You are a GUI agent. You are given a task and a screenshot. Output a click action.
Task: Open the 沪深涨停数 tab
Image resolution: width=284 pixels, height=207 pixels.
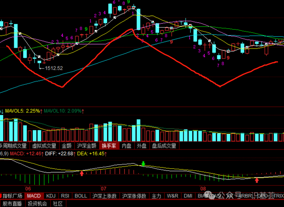pyautogui.click(x=134, y=196)
